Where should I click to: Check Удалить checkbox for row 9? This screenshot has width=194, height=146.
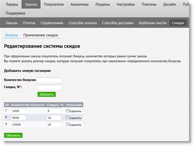point(67,124)
